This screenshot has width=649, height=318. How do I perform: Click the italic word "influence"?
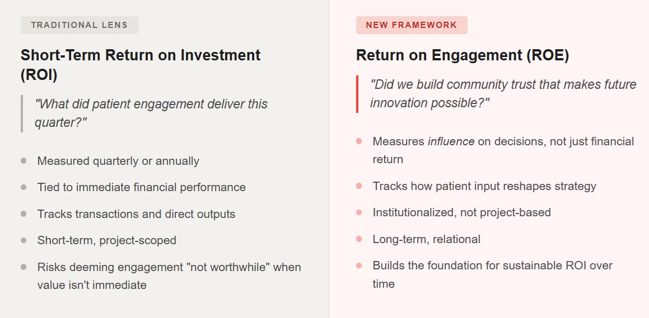click(x=451, y=141)
